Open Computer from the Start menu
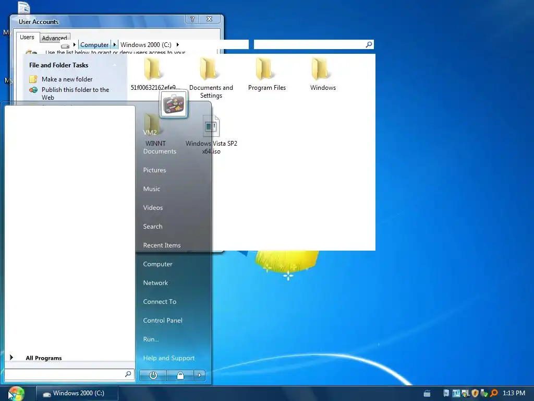 coord(157,264)
